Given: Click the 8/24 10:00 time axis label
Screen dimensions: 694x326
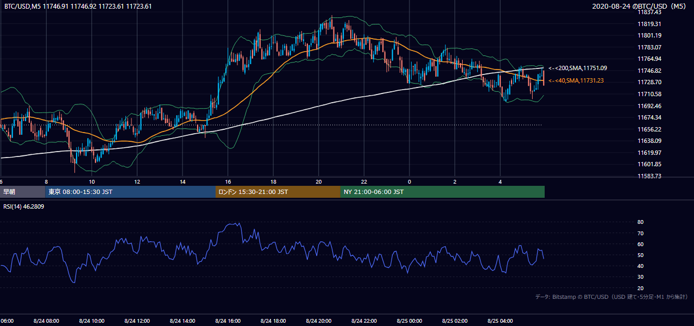Looking at the screenshot, I should coord(91,321).
